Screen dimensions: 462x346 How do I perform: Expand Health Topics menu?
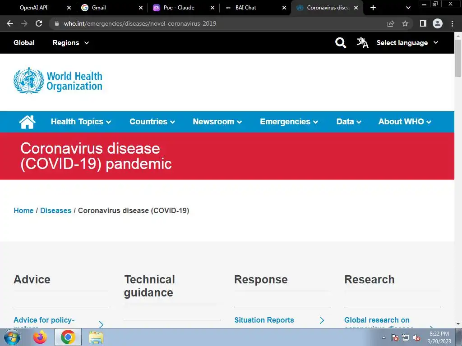point(81,122)
